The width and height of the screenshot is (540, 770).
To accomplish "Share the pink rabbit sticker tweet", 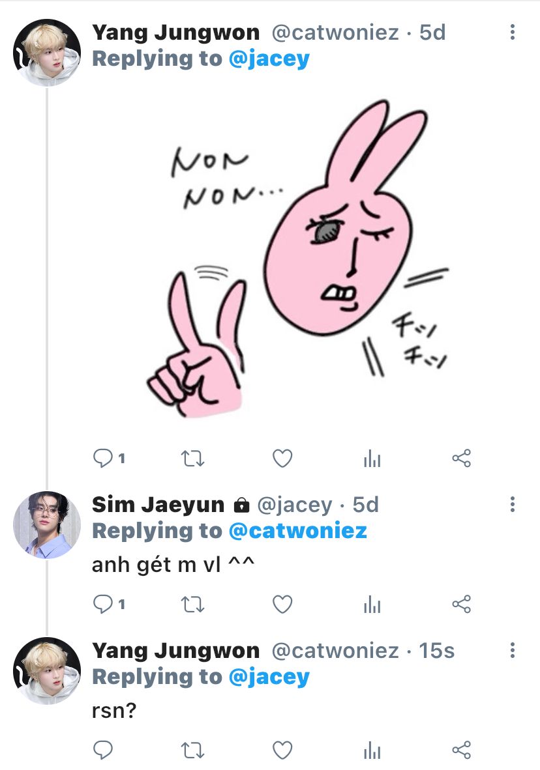I will coord(461,459).
